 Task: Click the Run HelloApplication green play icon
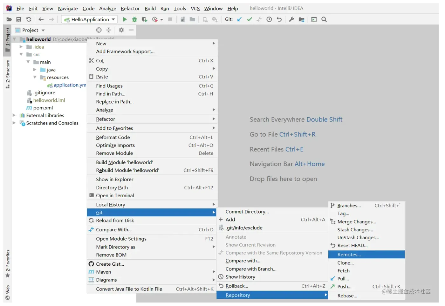pos(125,19)
